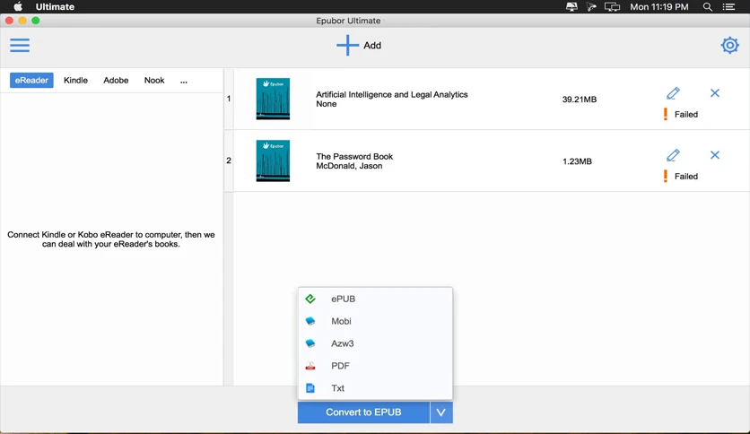Click the menu bar clock Mon 11:19 PM
This screenshot has height=434, width=750.
(x=659, y=6)
